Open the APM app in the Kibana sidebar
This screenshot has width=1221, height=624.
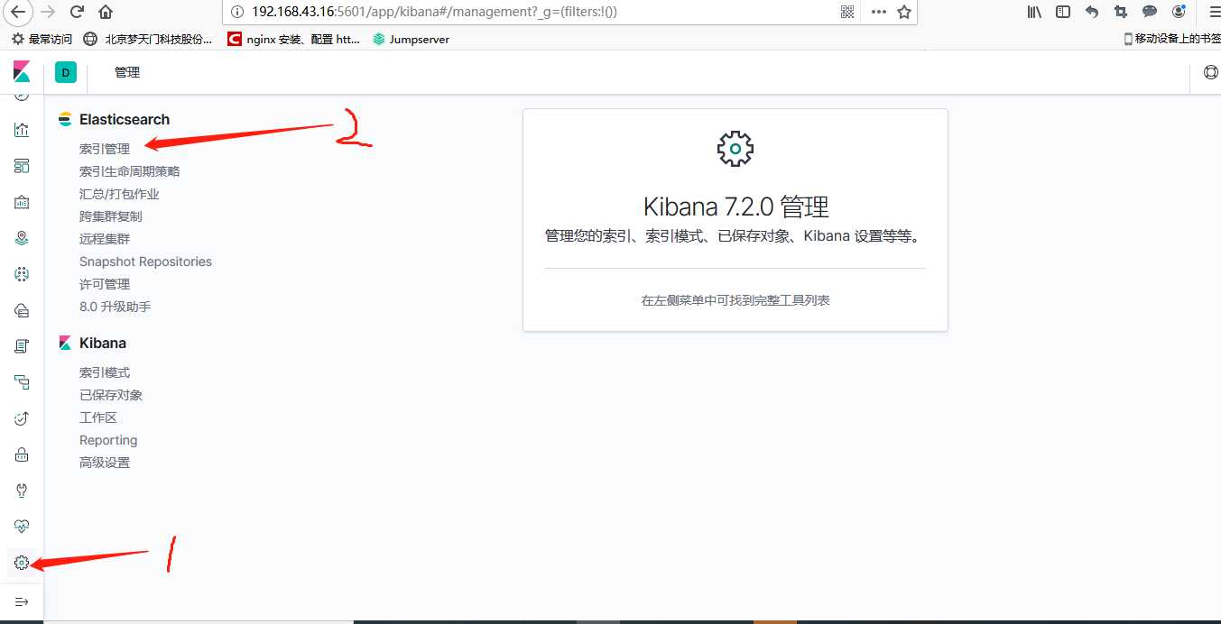click(22, 382)
